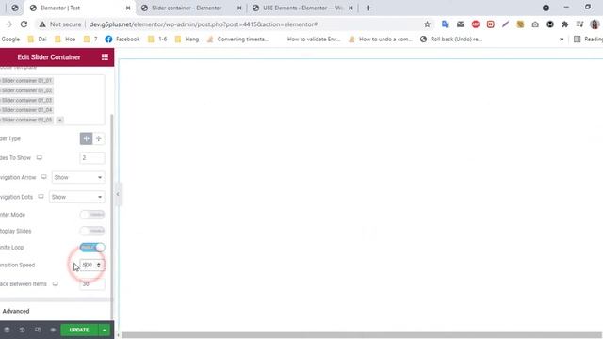Toggle the Center Mode switch

(92, 215)
